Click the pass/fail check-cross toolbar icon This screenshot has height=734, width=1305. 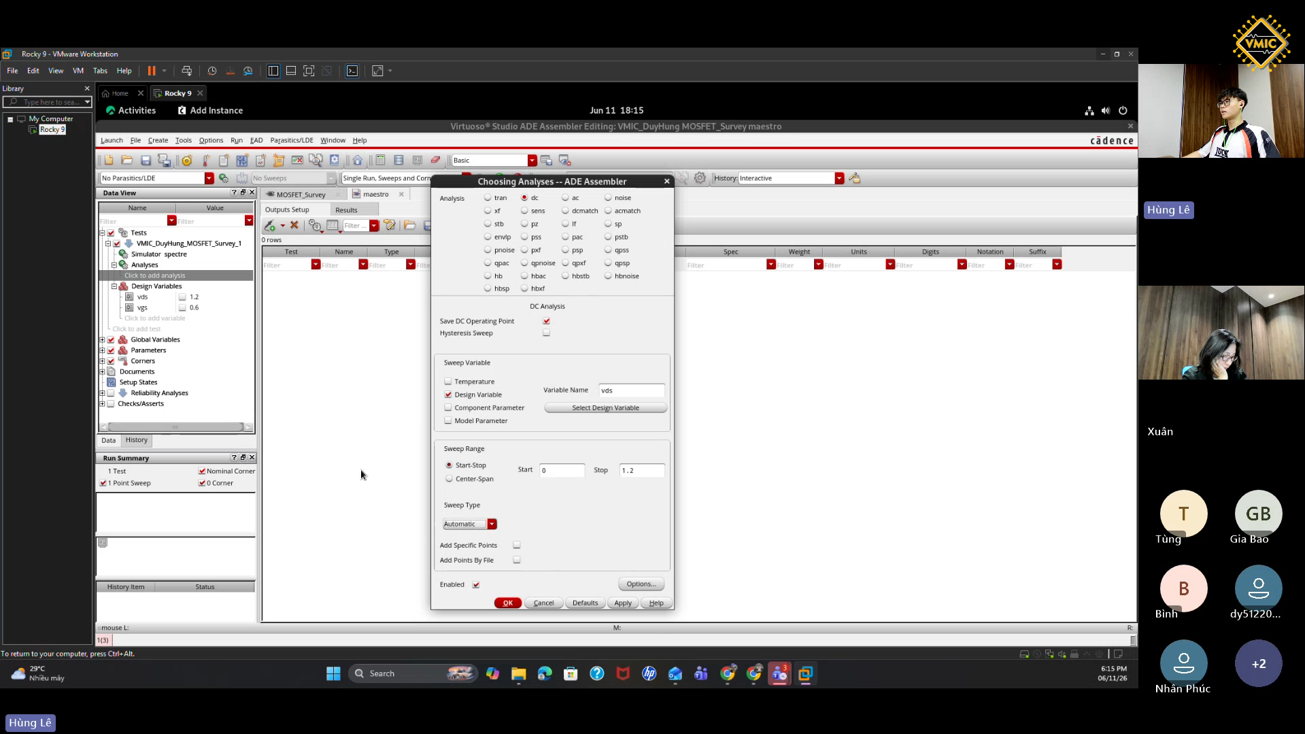tap(297, 161)
